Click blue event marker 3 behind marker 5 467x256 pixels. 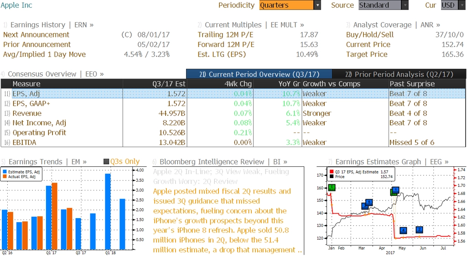[x=363, y=206]
